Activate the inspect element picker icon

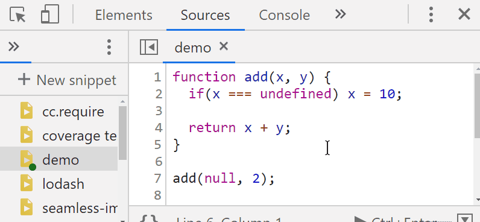click(x=17, y=14)
